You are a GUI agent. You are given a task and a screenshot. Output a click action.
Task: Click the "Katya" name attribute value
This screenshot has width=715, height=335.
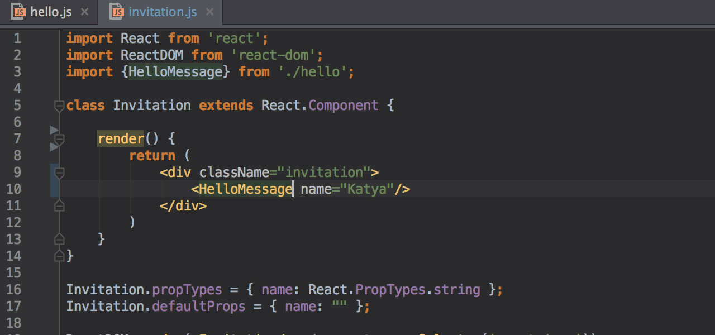pyautogui.click(x=367, y=189)
